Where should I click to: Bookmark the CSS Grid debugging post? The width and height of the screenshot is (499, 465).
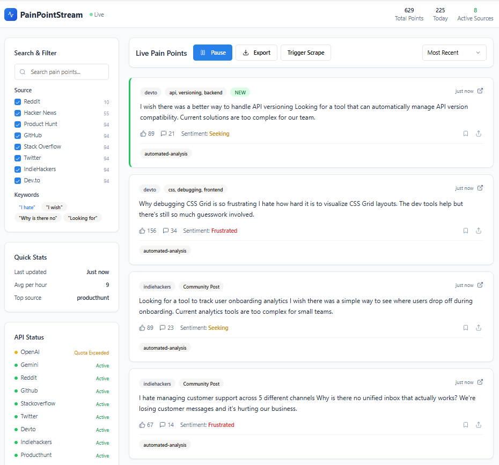tap(466, 231)
